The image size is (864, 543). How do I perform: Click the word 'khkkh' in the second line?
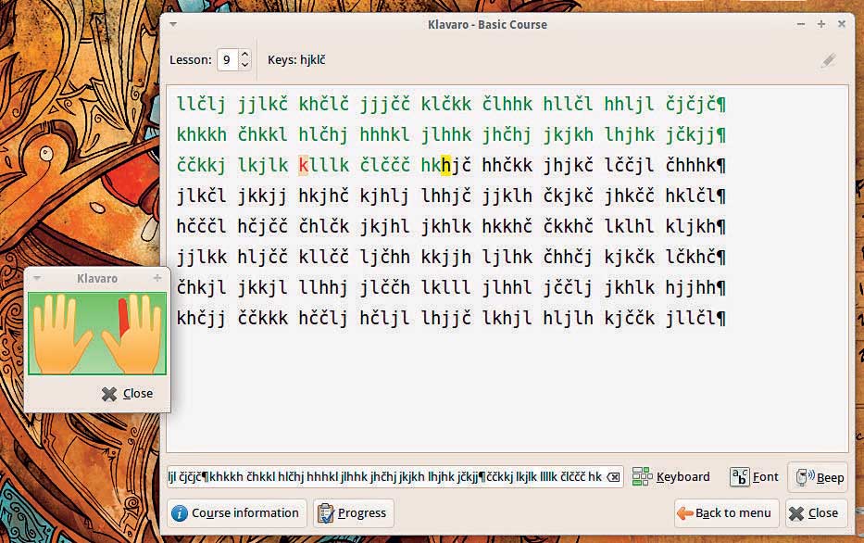pos(202,134)
